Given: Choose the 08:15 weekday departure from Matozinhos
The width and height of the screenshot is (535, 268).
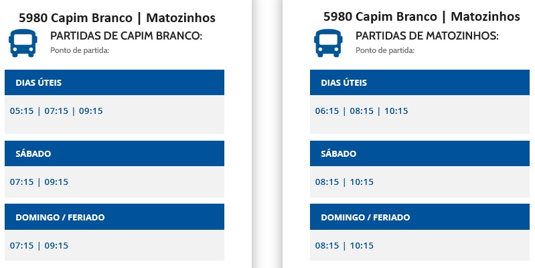Looking at the screenshot, I should pyautogui.click(x=362, y=111).
